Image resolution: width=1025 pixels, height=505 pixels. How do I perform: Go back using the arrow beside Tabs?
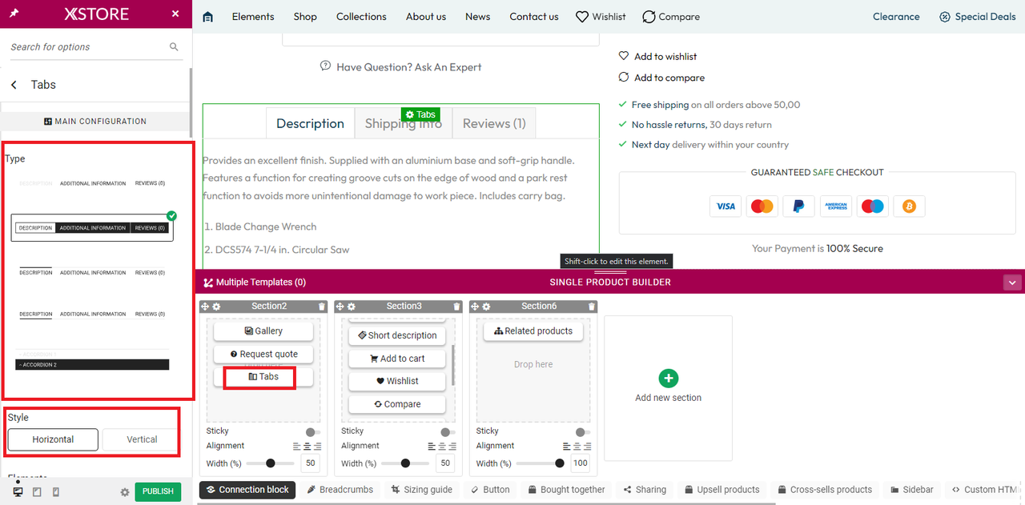pos(14,85)
